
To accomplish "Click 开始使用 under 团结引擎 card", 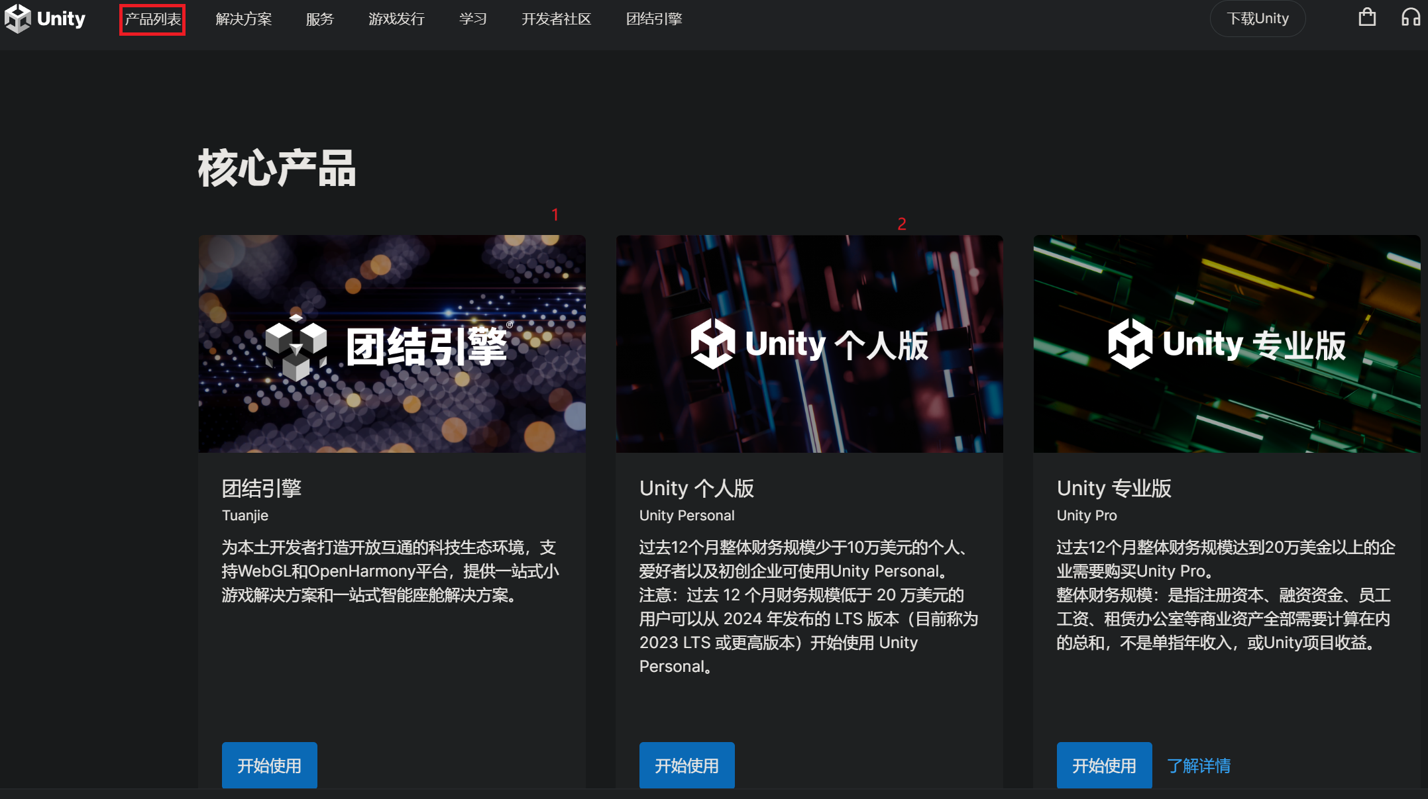I will [x=269, y=765].
